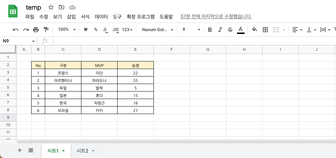Screen dimensions: 336x158
Task: Open the font size 8 dropdown
Action: [191, 29]
